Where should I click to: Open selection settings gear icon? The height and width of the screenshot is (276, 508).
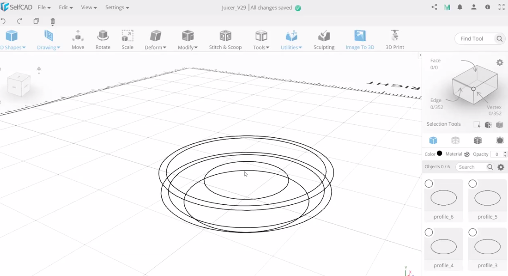[x=500, y=63]
